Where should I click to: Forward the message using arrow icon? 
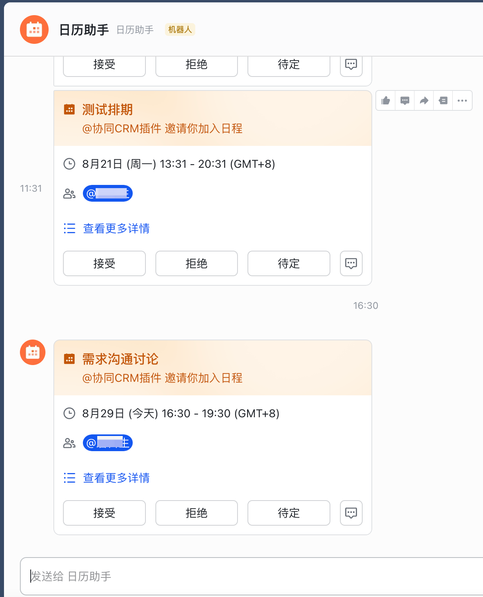[x=424, y=100]
